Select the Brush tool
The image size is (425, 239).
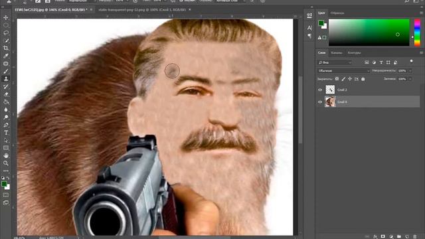(x=6, y=71)
